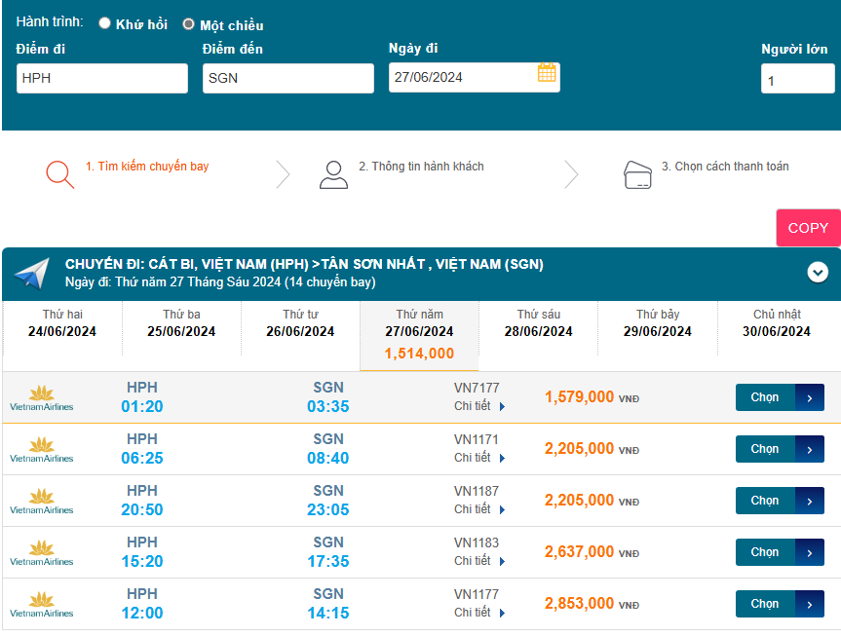Select the Khứ hồi round-trip option

point(105,24)
